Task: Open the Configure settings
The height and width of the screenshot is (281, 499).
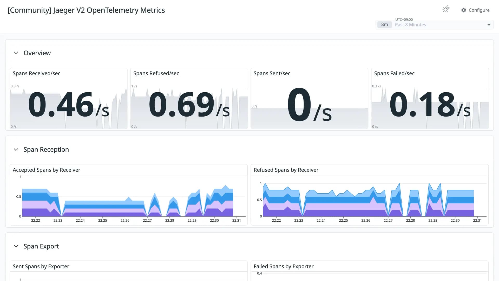Action: [475, 10]
